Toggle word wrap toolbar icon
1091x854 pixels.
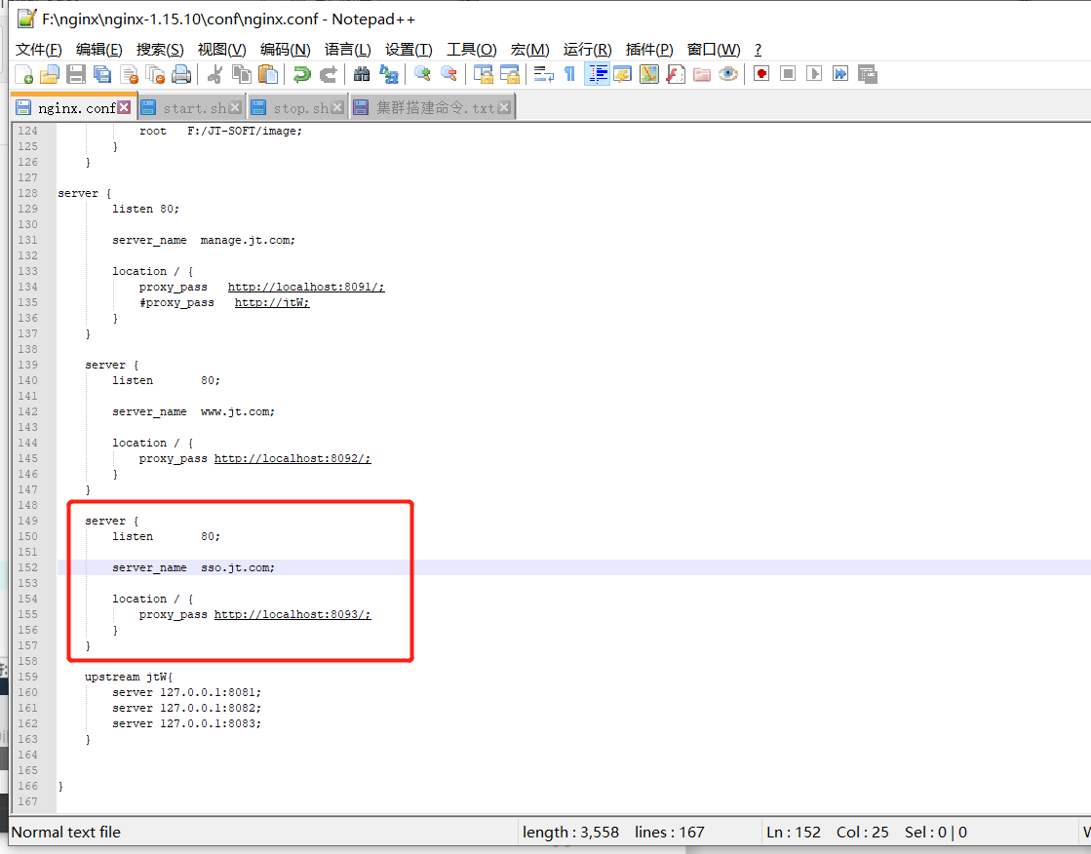tap(543, 74)
